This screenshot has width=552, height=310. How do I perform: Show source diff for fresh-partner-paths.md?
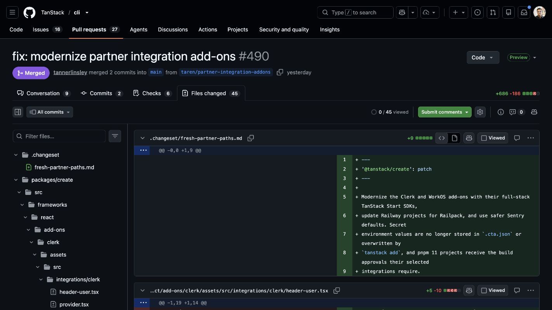point(442,138)
